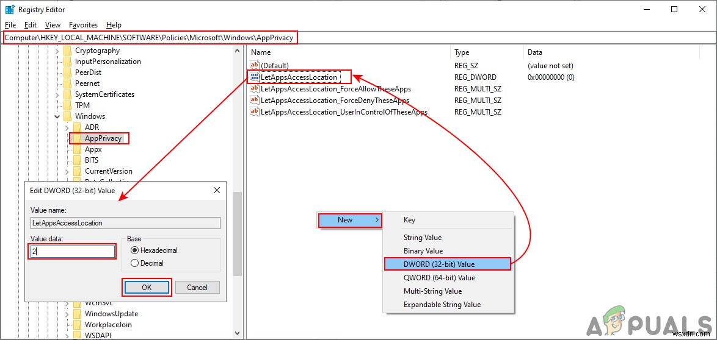Expand the CurrentVersion tree node
The width and height of the screenshot is (717, 340).
(67, 172)
